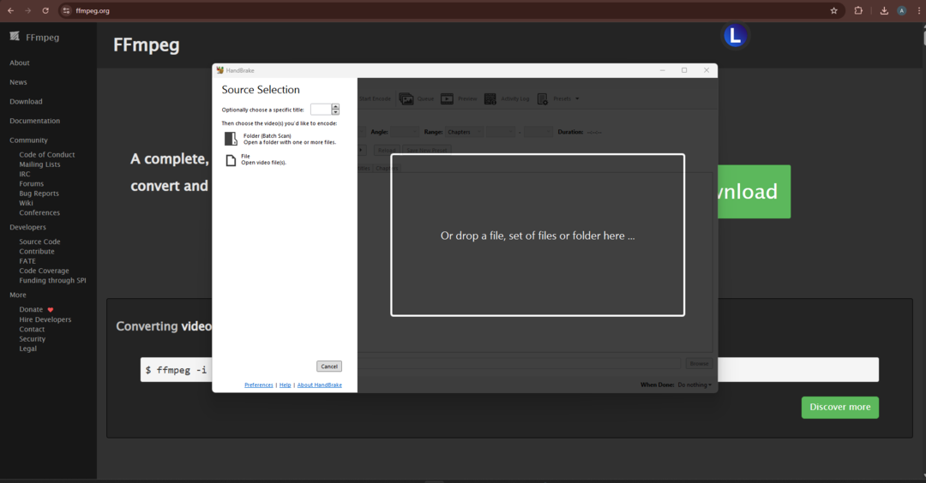Click the browser back arrow
This screenshot has width=926, height=483.
coord(10,10)
